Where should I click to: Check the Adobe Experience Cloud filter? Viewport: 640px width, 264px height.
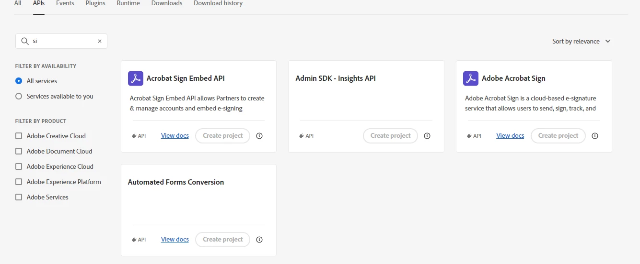pos(19,166)
